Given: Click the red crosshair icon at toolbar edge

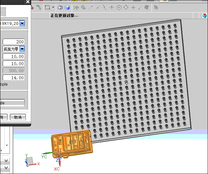Looking at the screenshot, I should click(32, 8).
